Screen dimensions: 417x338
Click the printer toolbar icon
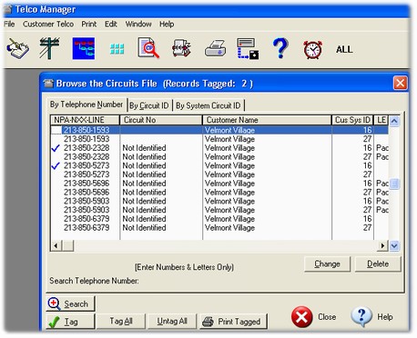point(215,48)
